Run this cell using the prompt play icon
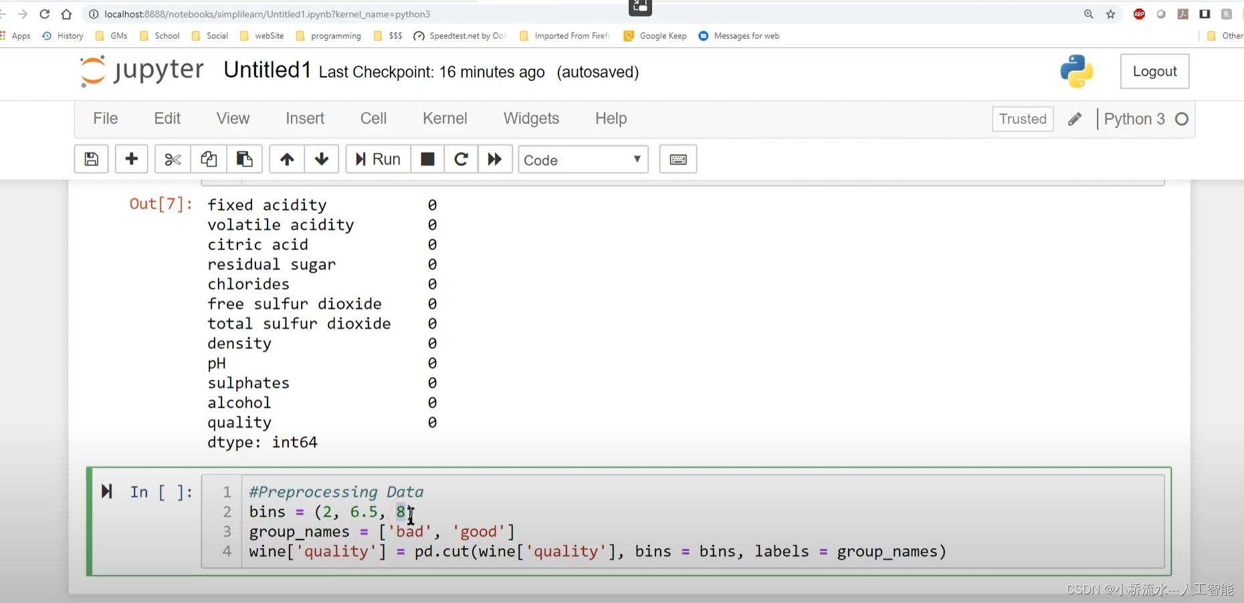The image size is (1244, 603). 106,492
